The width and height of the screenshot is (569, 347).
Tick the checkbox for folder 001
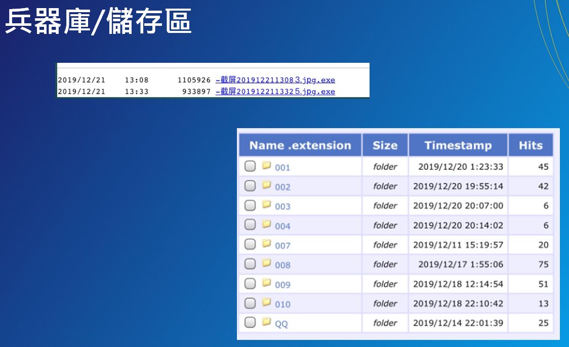point(250,166)
